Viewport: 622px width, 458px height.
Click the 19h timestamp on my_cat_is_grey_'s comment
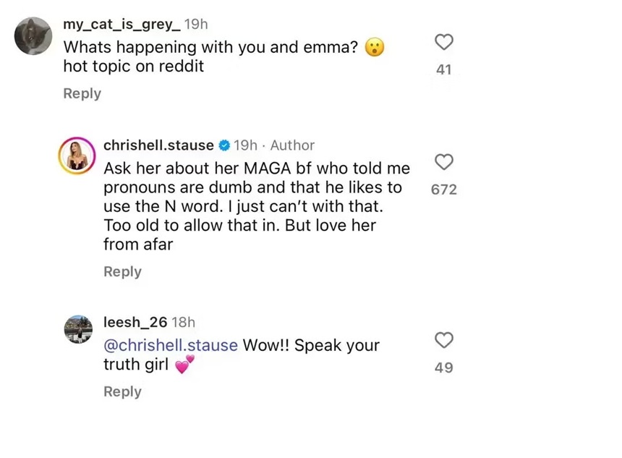click(197, 25)
